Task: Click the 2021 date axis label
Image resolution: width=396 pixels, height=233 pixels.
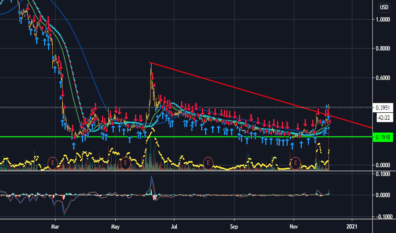Action: point(352,227)
